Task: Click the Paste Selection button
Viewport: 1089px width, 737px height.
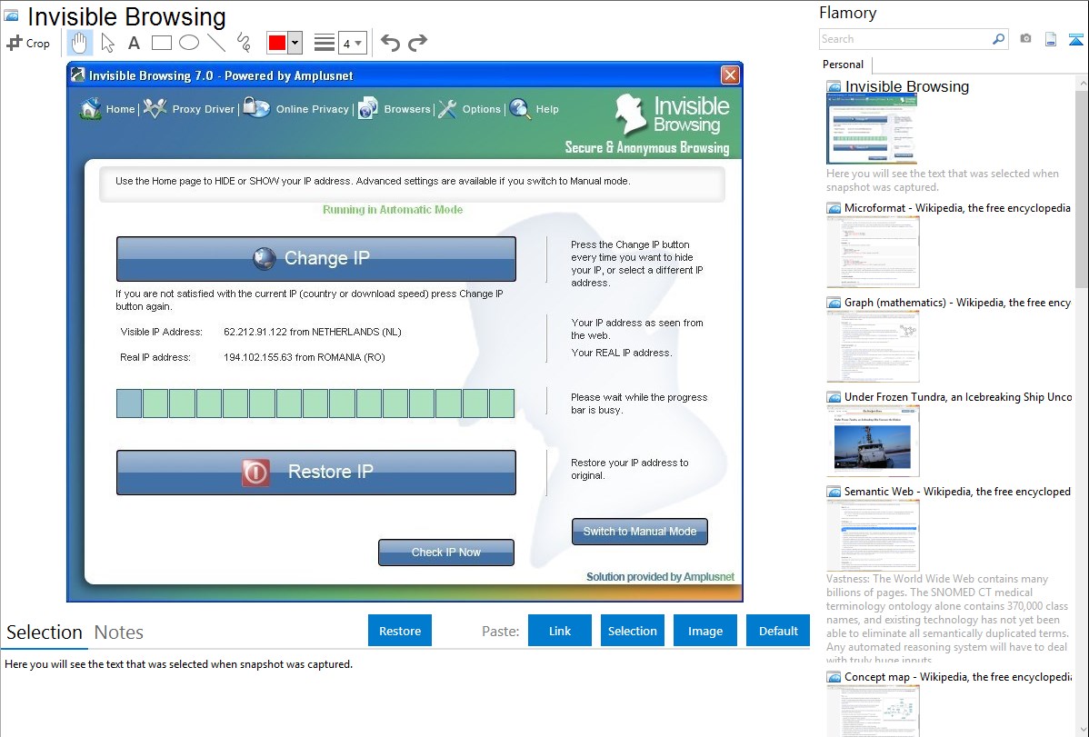Action: [632, 631]
